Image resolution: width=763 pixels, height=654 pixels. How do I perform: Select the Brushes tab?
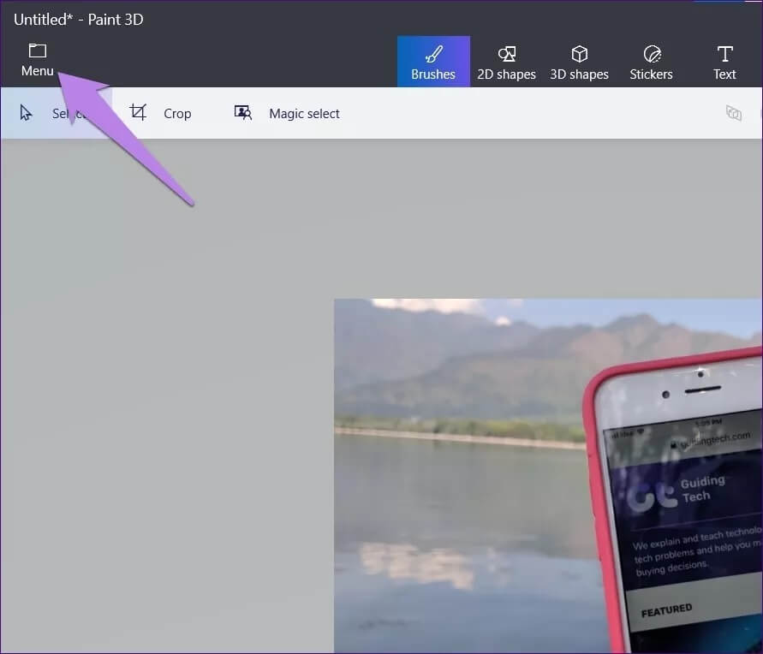[x=433, y=62]
